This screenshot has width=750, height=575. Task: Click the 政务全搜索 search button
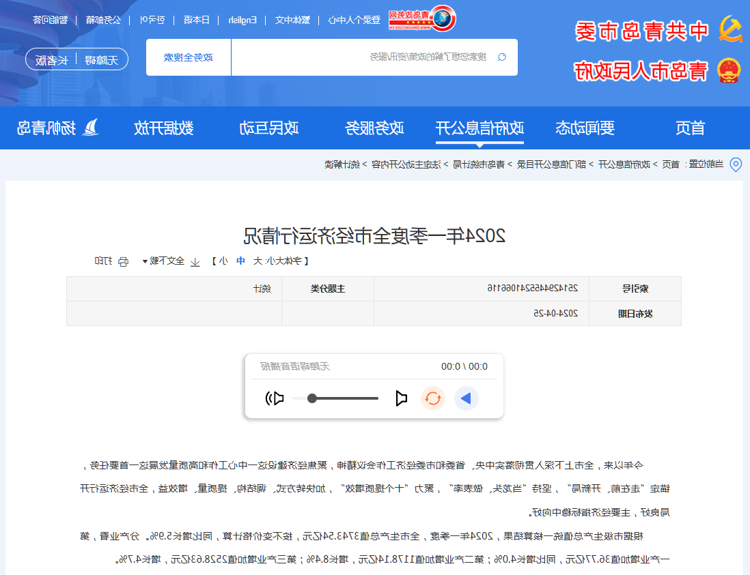pos(189,57)
